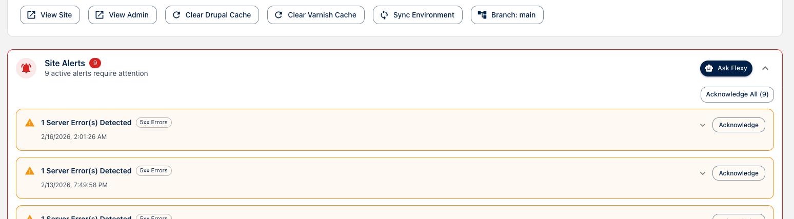Click the View Site external-link icon
Screen dimensions: 794x219
[31, 15]
